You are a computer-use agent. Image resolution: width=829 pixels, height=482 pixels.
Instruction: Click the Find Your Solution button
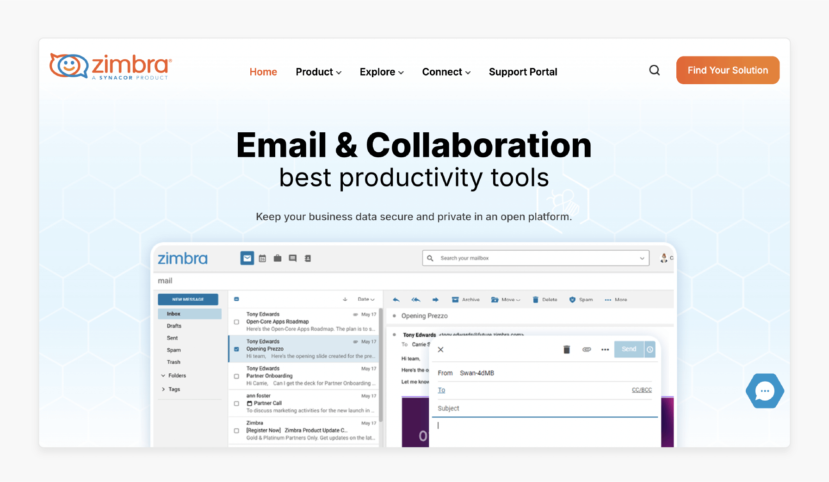728,70
